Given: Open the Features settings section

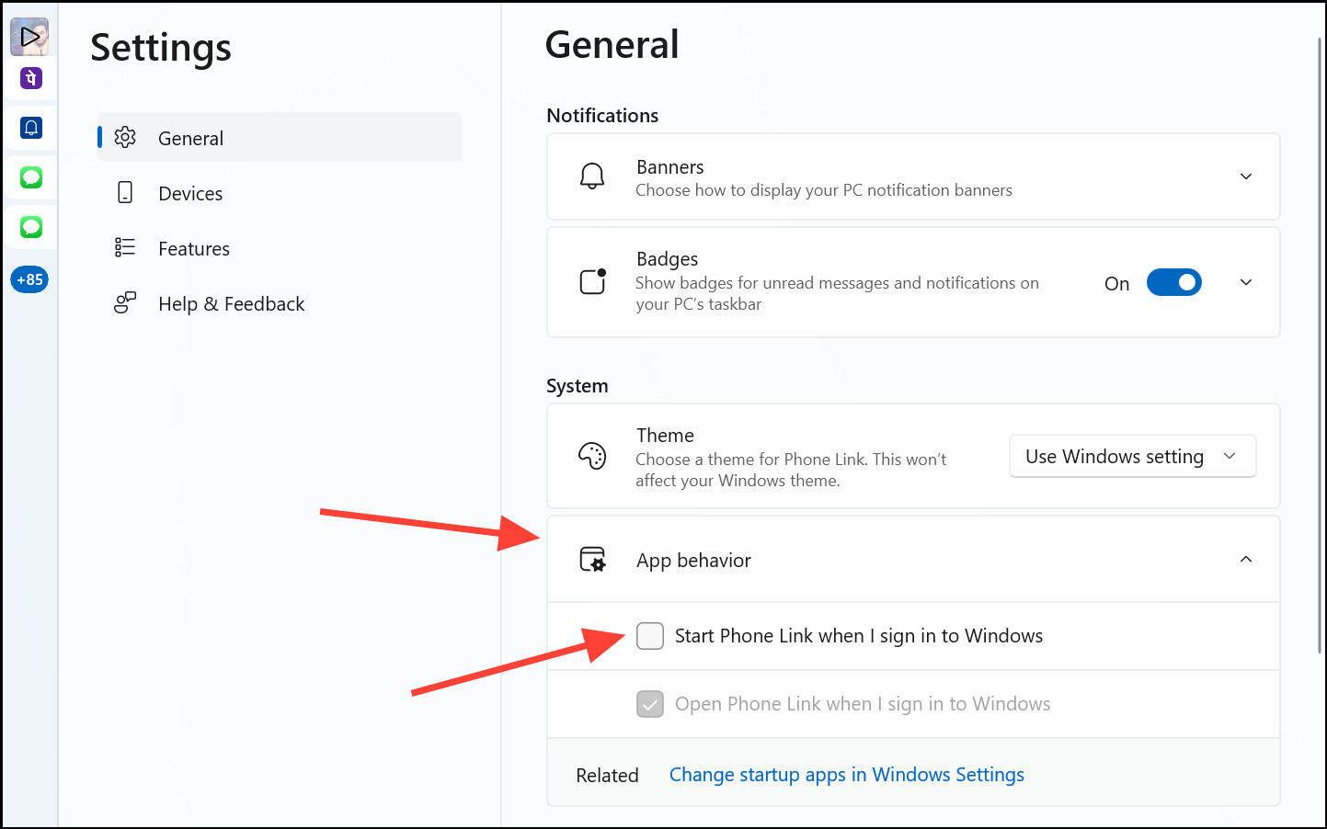Looking at the screenshot, I should tap(193, 248).
